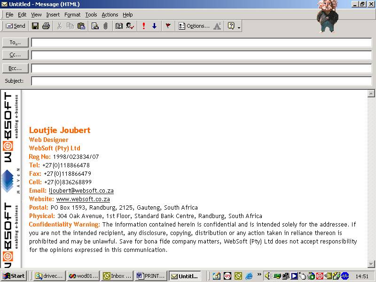Open the Options button in the toolbar

point(194,26)
